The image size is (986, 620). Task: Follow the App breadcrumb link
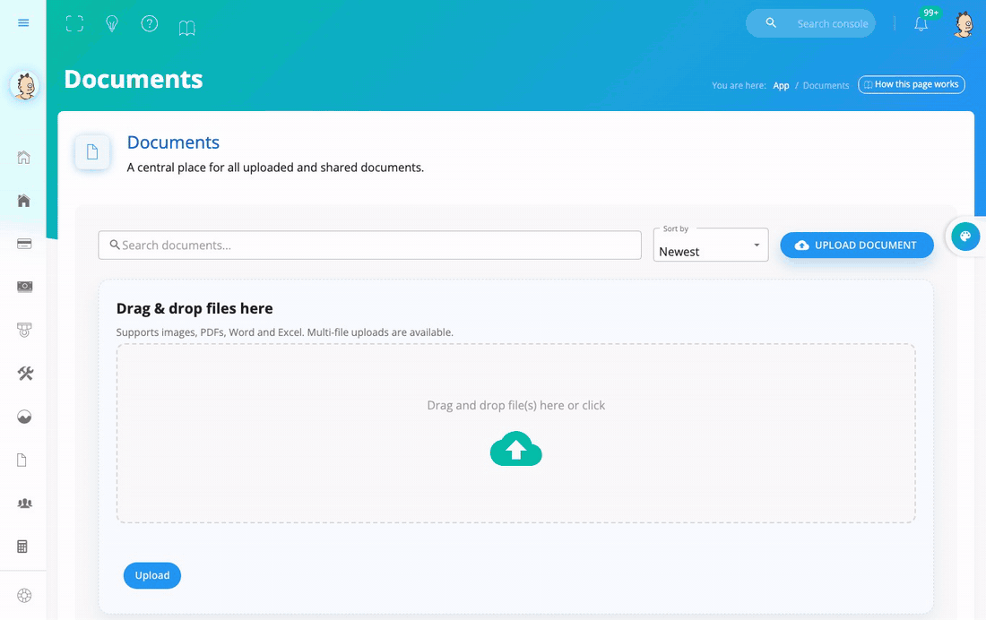point(781,85)
